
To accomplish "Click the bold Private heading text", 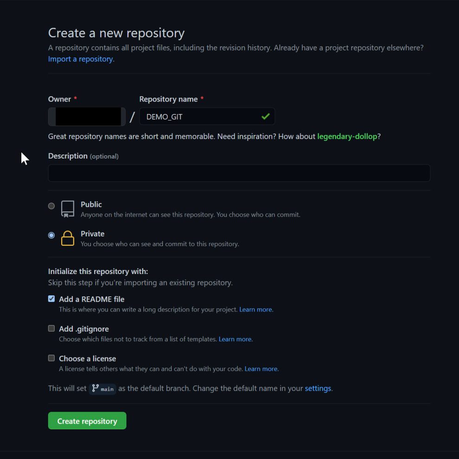I will coord(92,234).
